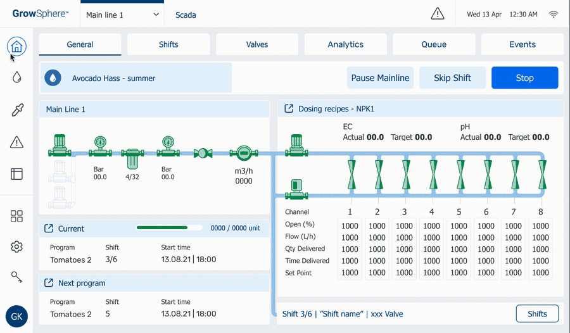The height and width of the screenshot is (333, 570).
Task: Open the layout panel icon in sidebar
Action: 16,174
